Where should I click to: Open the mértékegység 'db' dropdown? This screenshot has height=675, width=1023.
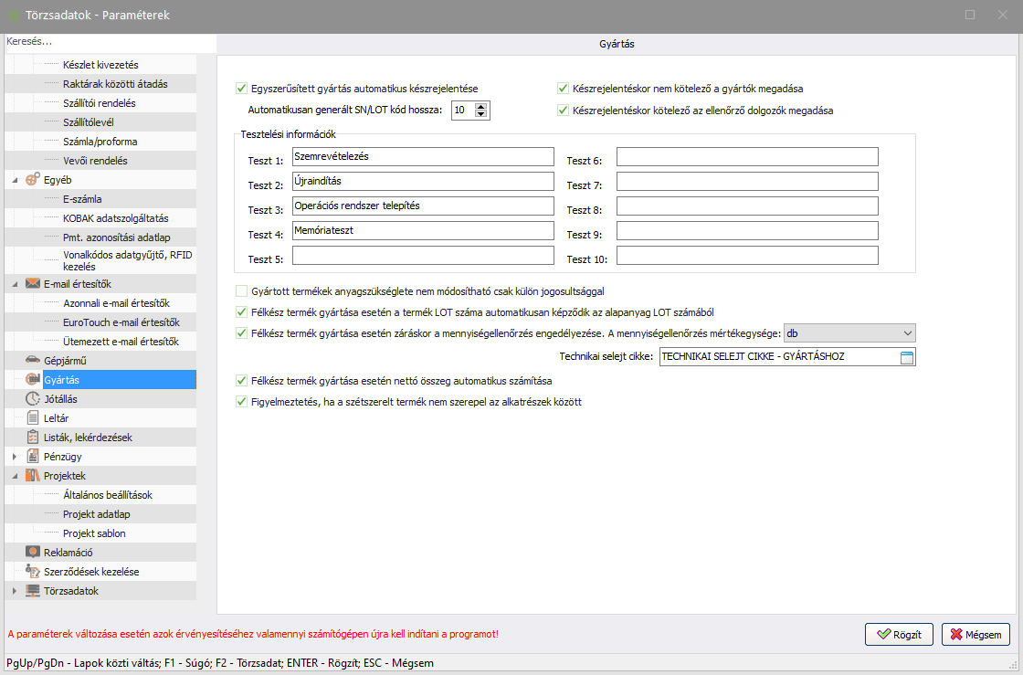906,332
